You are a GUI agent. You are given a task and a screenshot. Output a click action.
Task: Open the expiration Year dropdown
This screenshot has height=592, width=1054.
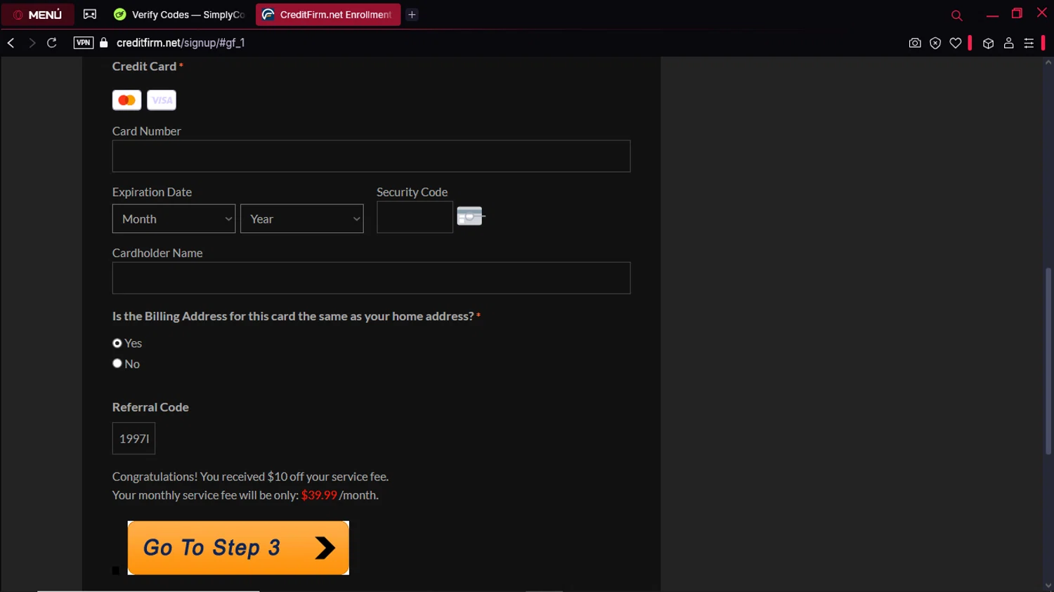pos(301,219)
